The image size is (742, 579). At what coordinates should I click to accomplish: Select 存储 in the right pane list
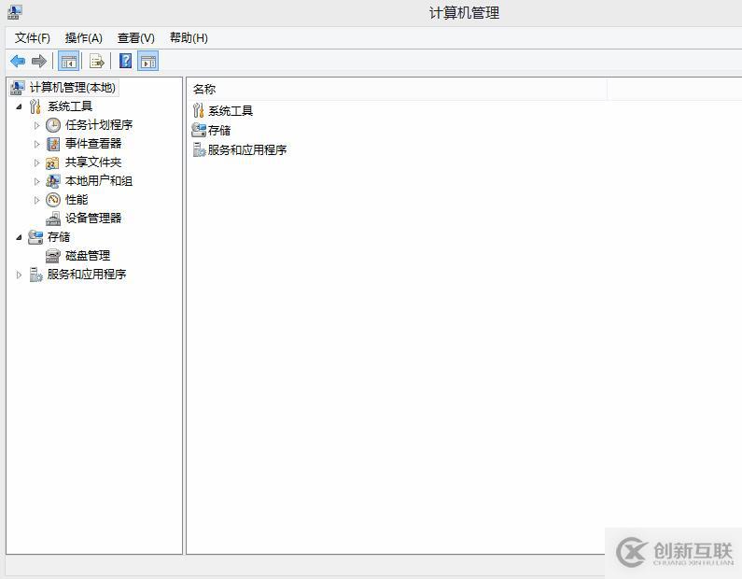point(219,130)
